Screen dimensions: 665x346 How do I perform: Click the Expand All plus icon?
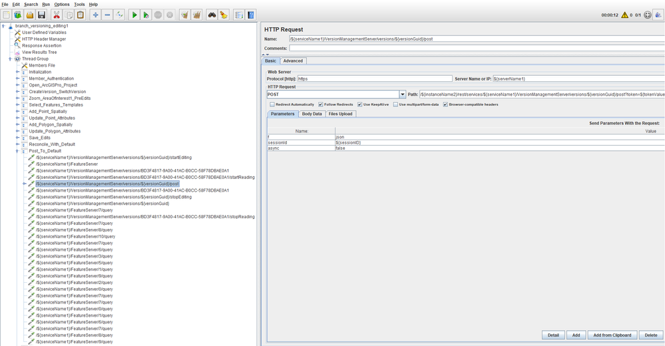pyautogui.click(x=96, y=15)
